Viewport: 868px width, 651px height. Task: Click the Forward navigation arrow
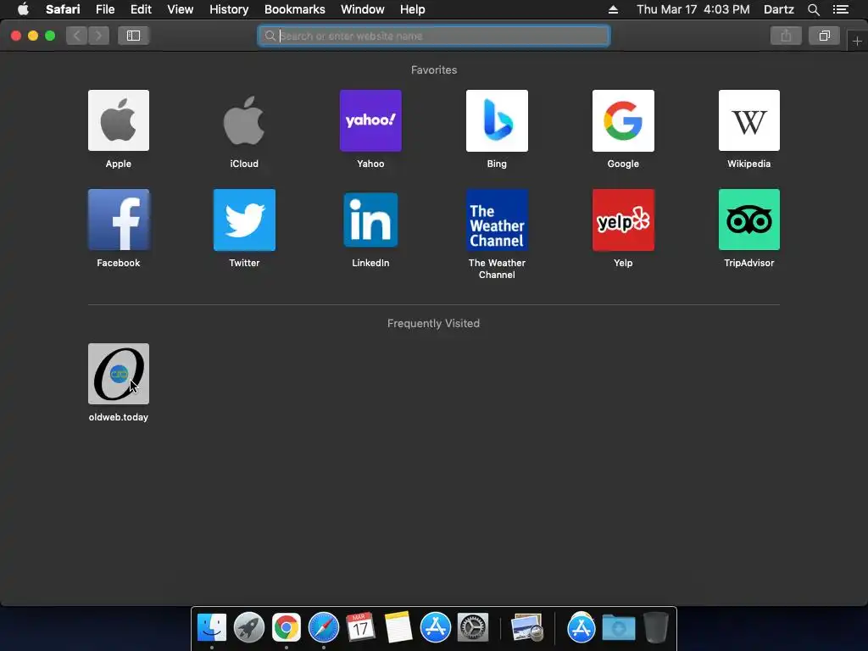point(98,36)
